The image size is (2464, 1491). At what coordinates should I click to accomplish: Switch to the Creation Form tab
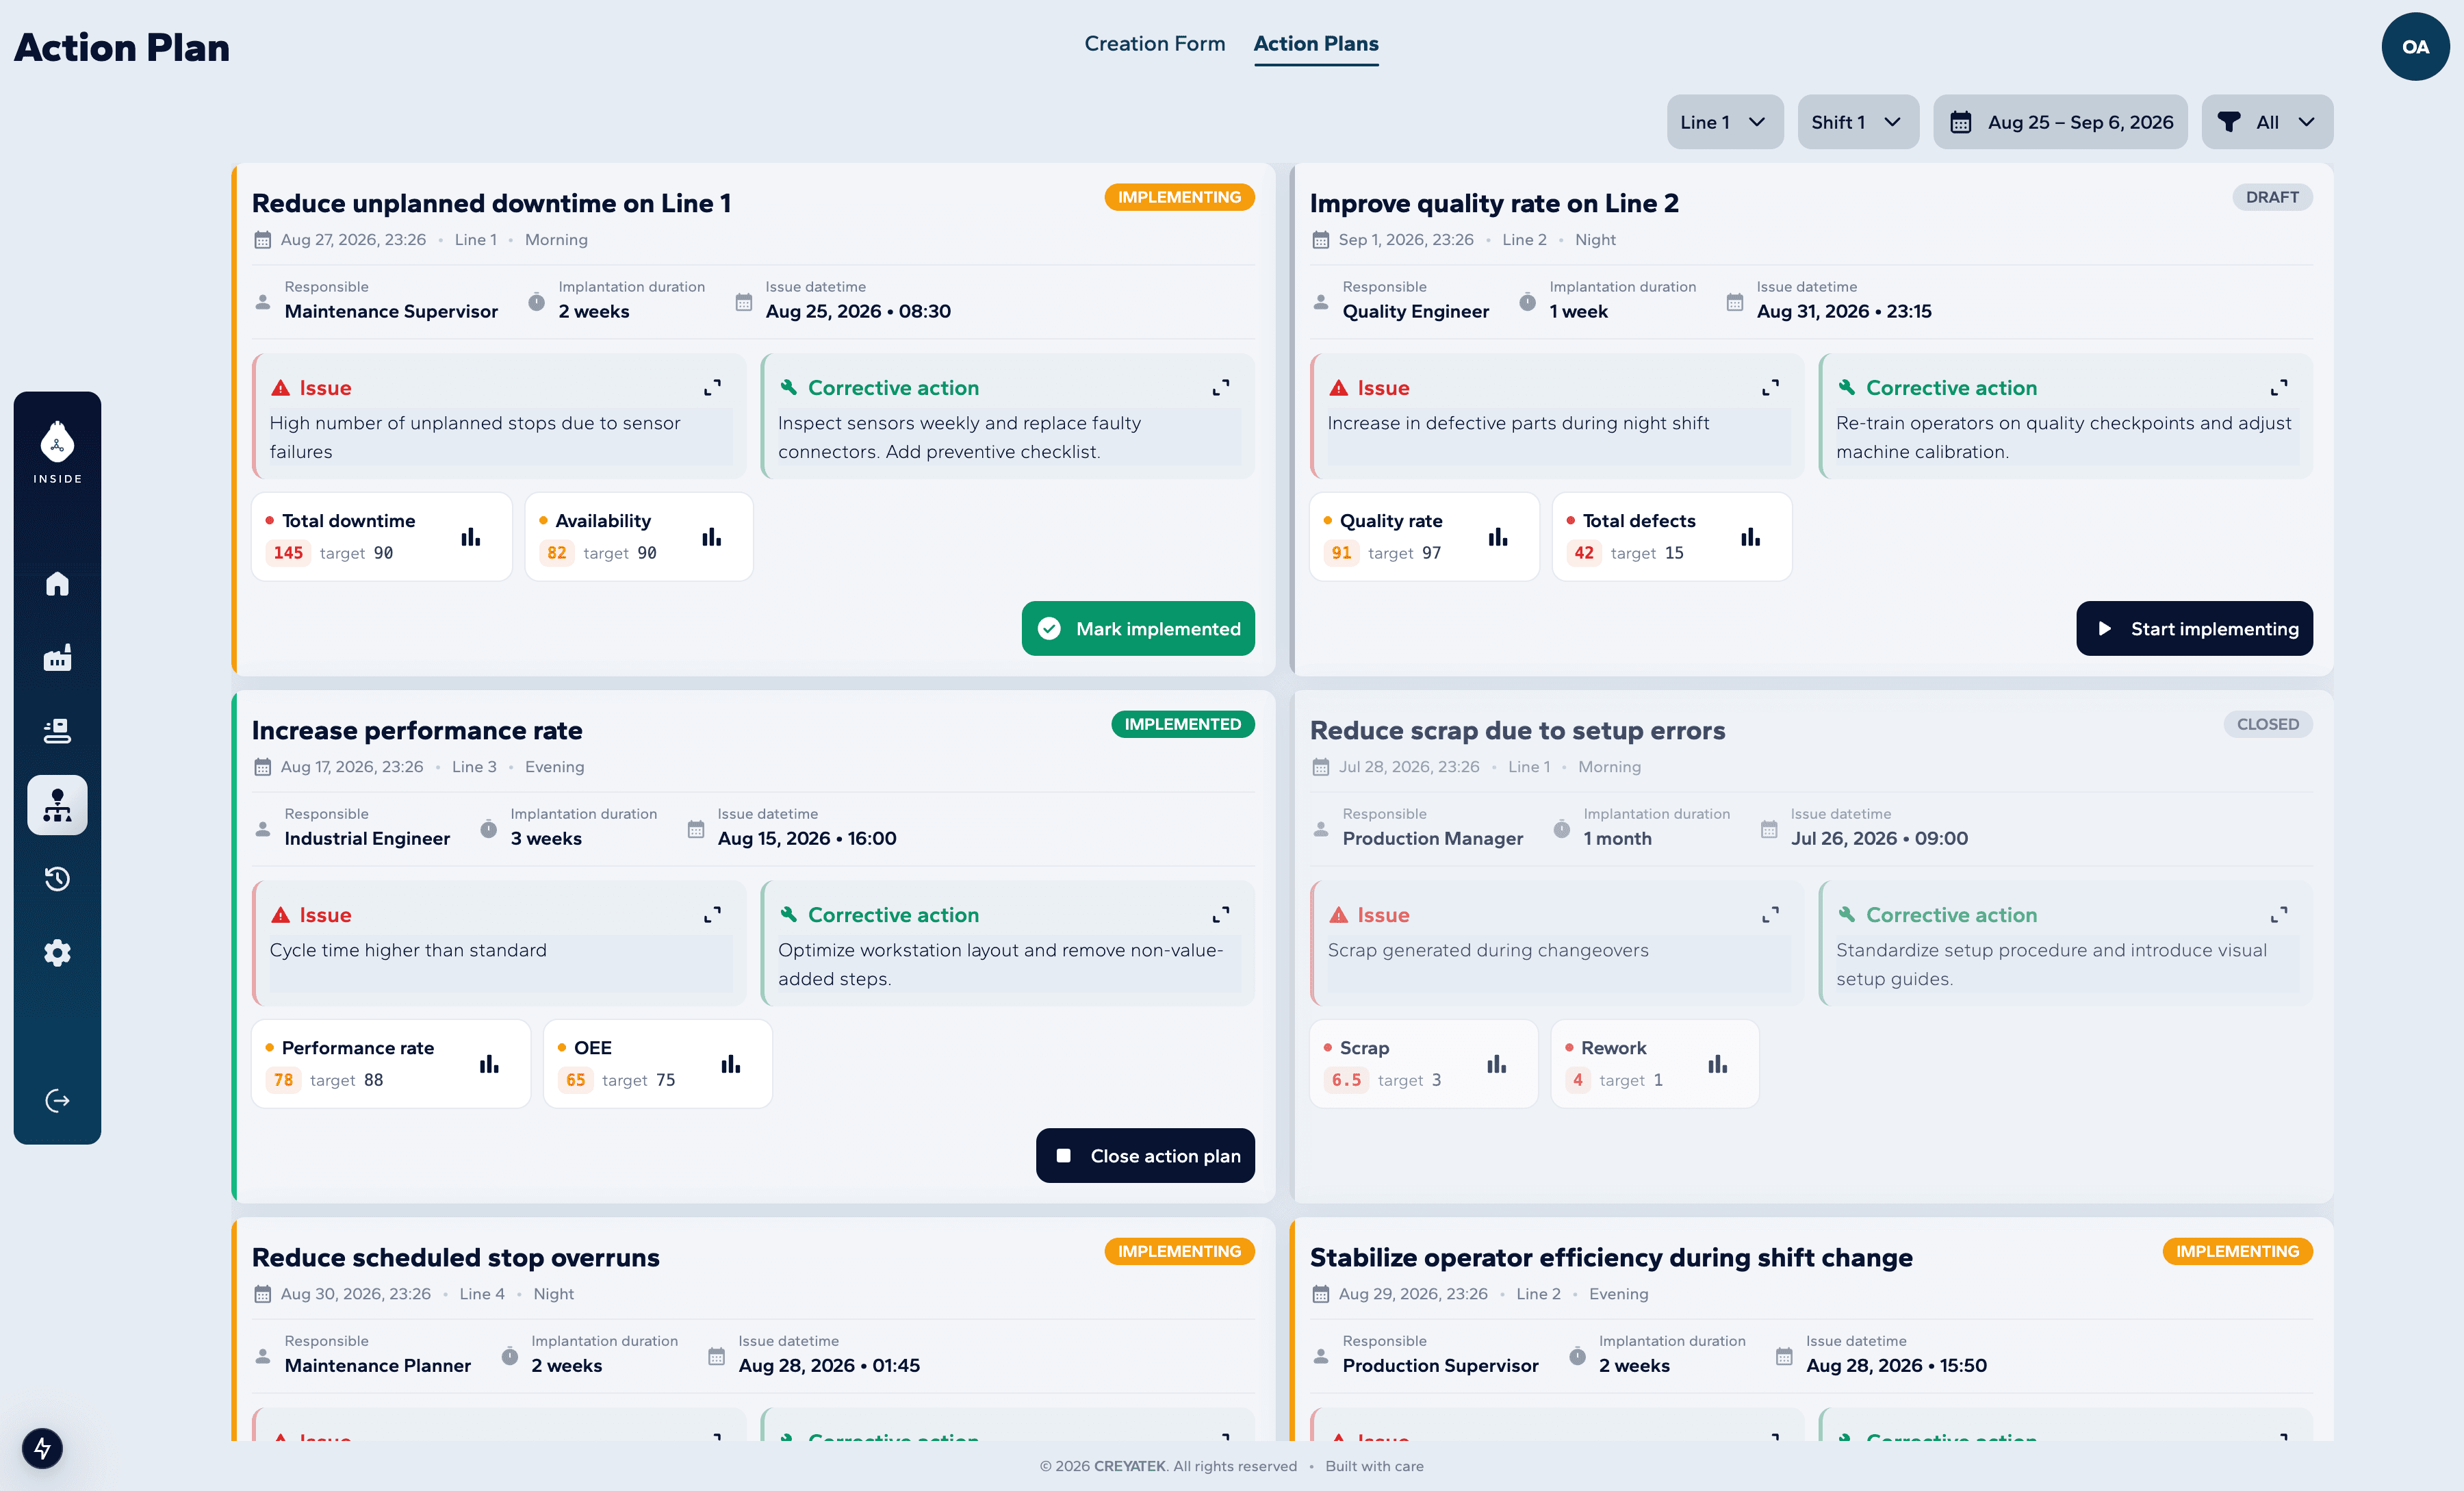(x=1154, y=44)
